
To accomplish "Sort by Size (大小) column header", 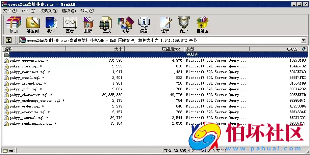I will click(95, 49).
